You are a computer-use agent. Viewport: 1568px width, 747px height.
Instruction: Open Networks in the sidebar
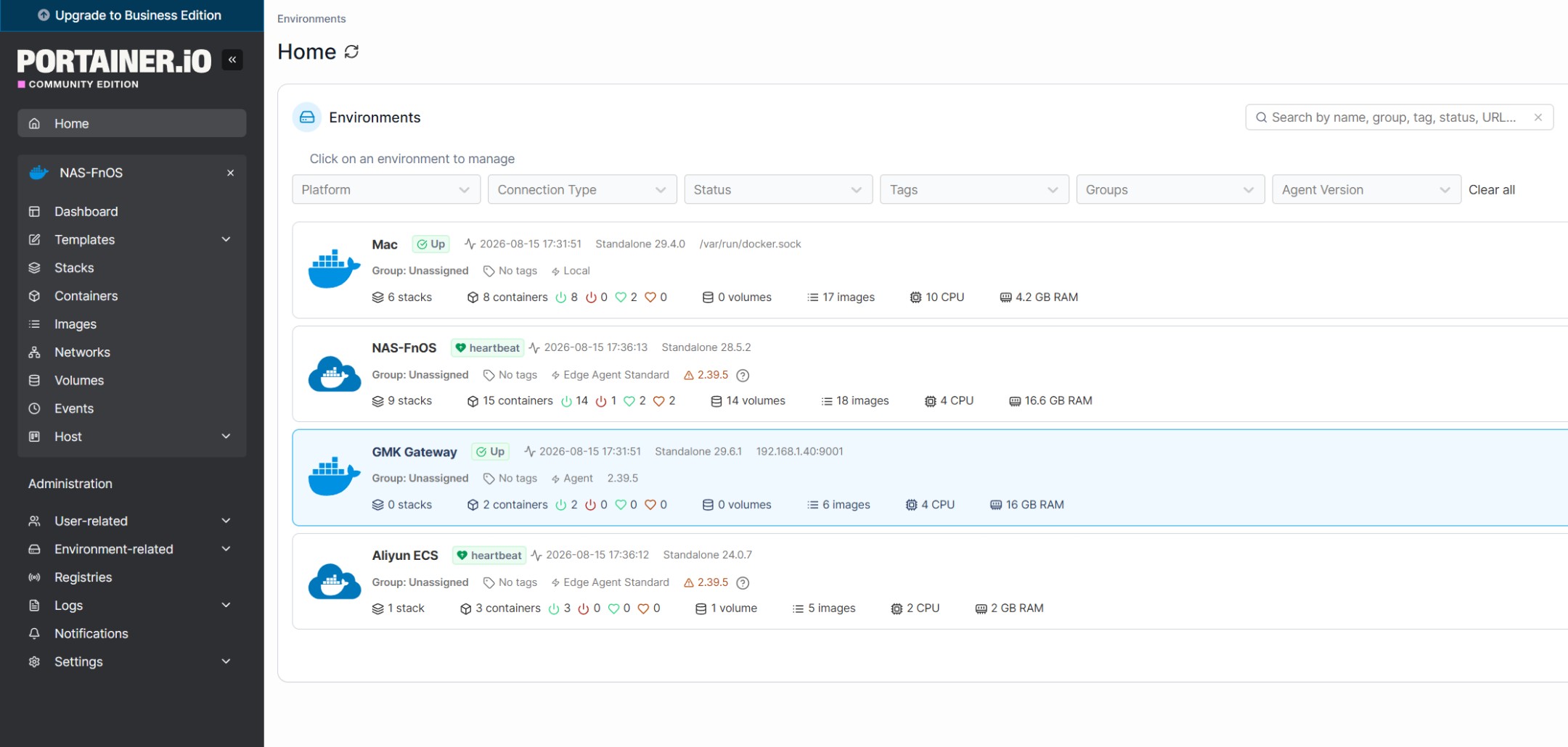(131, 352)
